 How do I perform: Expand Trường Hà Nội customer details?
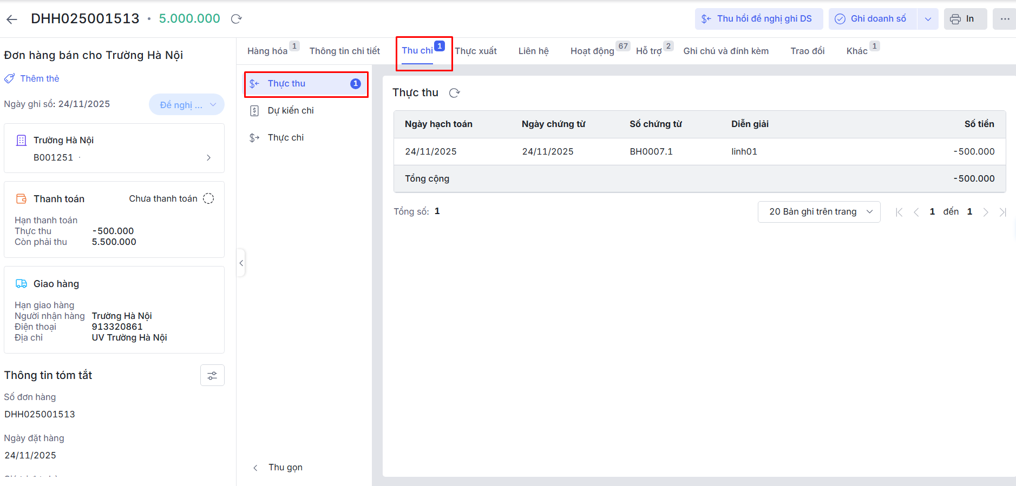point(208,158)
